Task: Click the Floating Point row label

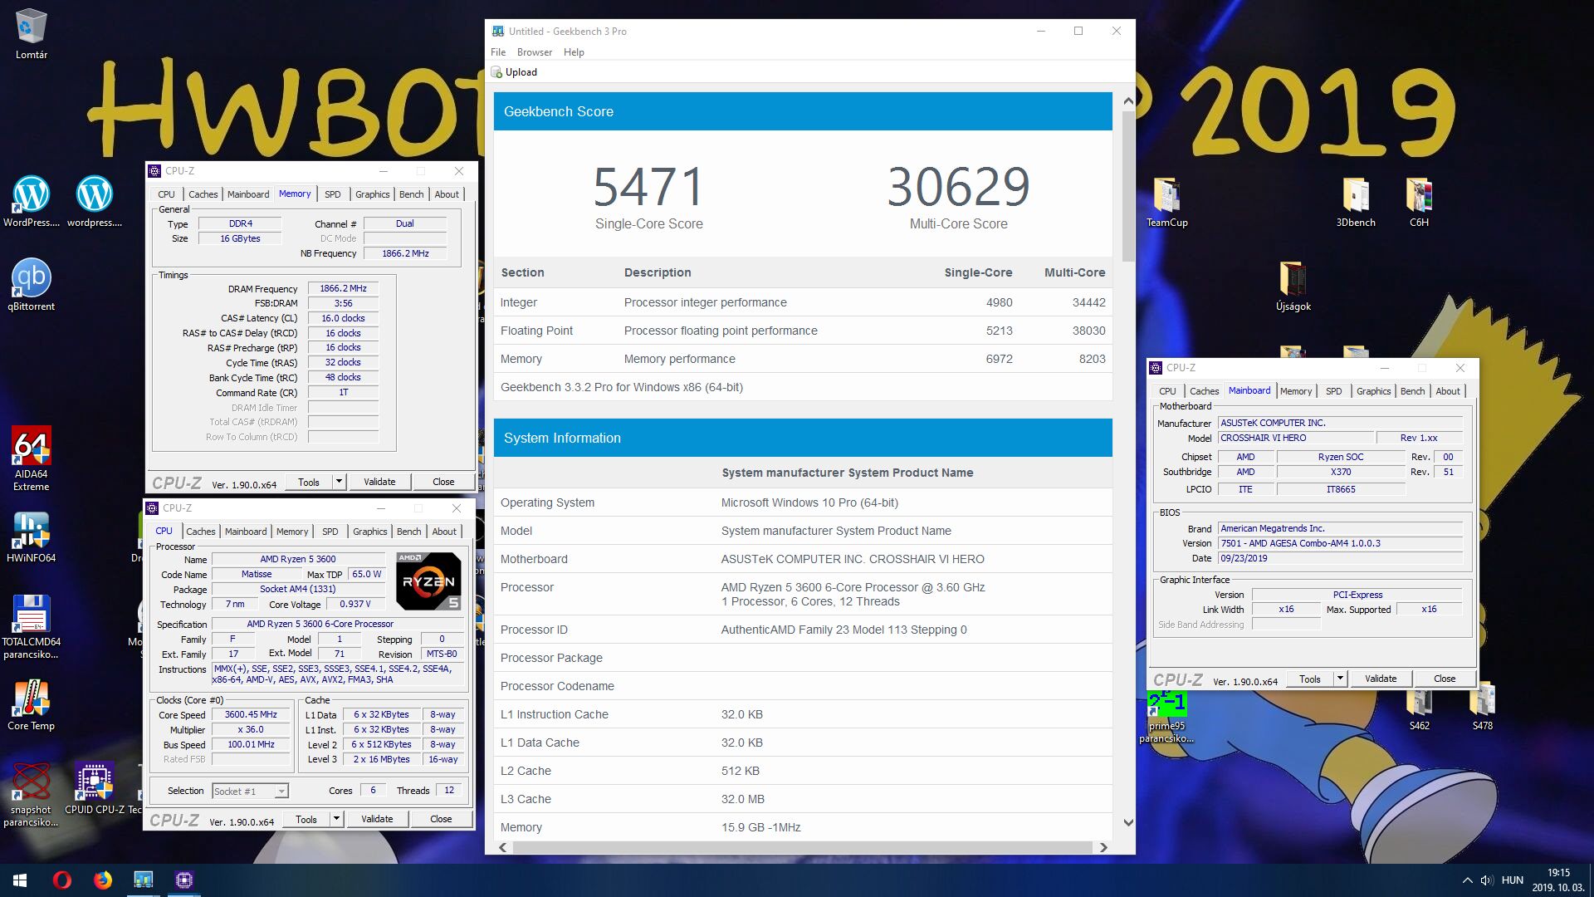Action: (x=536, y=331)
